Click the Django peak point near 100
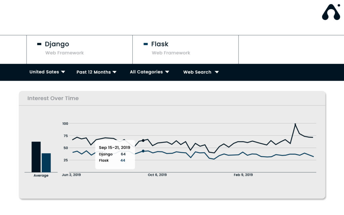344x215 pixels. tap(295, 125)
